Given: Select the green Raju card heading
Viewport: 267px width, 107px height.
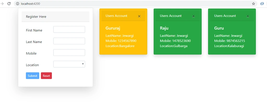Looking at the screenshot, I should coord(164,28).
